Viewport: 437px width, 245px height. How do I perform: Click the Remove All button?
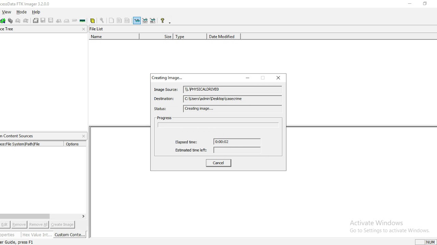tap(38, 225)
